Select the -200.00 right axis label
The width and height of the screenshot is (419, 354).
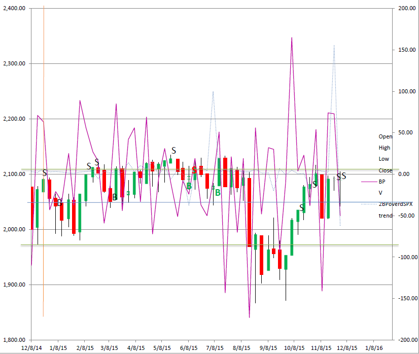(x=406, y=340)
